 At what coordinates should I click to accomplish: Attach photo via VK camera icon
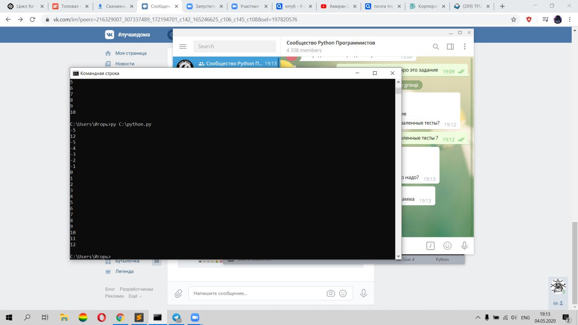pyautogui.click(x=331, y=293)
